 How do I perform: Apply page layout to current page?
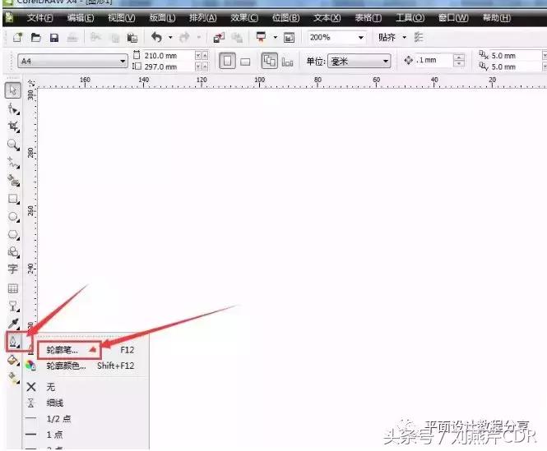pyautogui.click(x=287, y=62)
